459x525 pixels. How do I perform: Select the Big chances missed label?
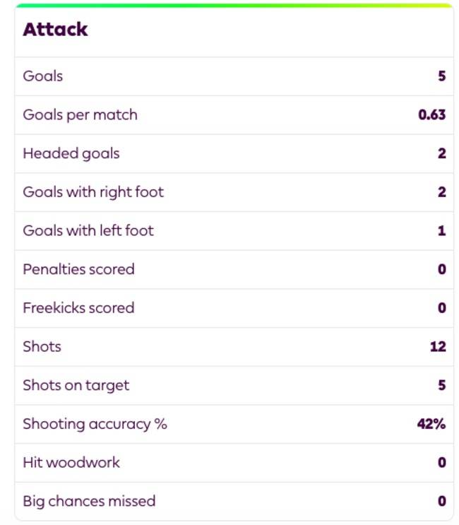(x=89, y=501)
